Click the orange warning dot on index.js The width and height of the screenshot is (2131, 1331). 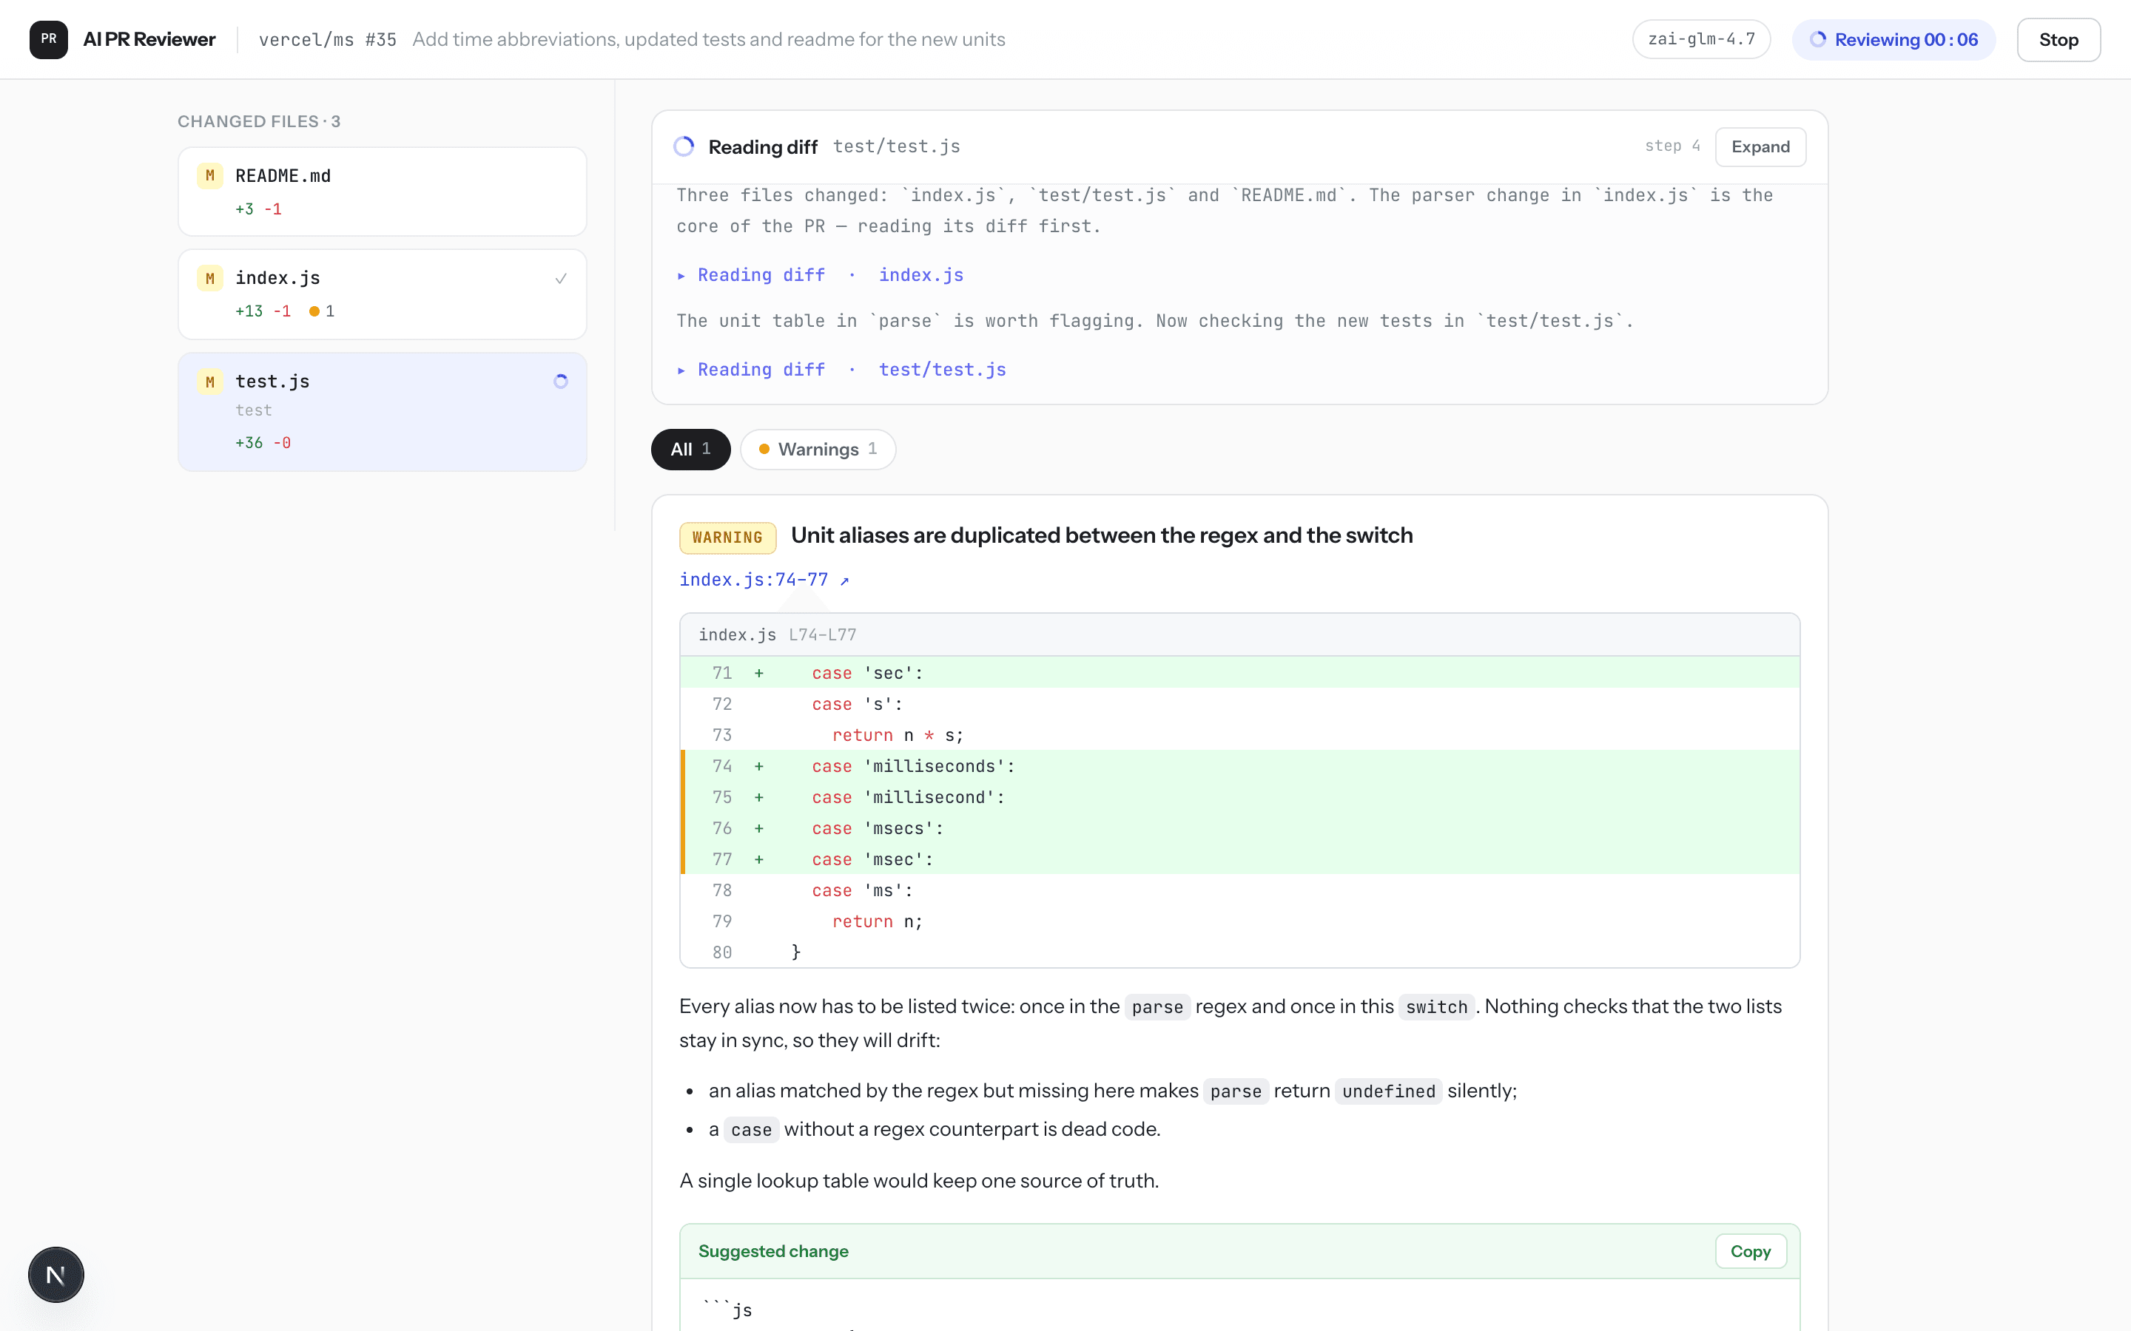[314, 311]
